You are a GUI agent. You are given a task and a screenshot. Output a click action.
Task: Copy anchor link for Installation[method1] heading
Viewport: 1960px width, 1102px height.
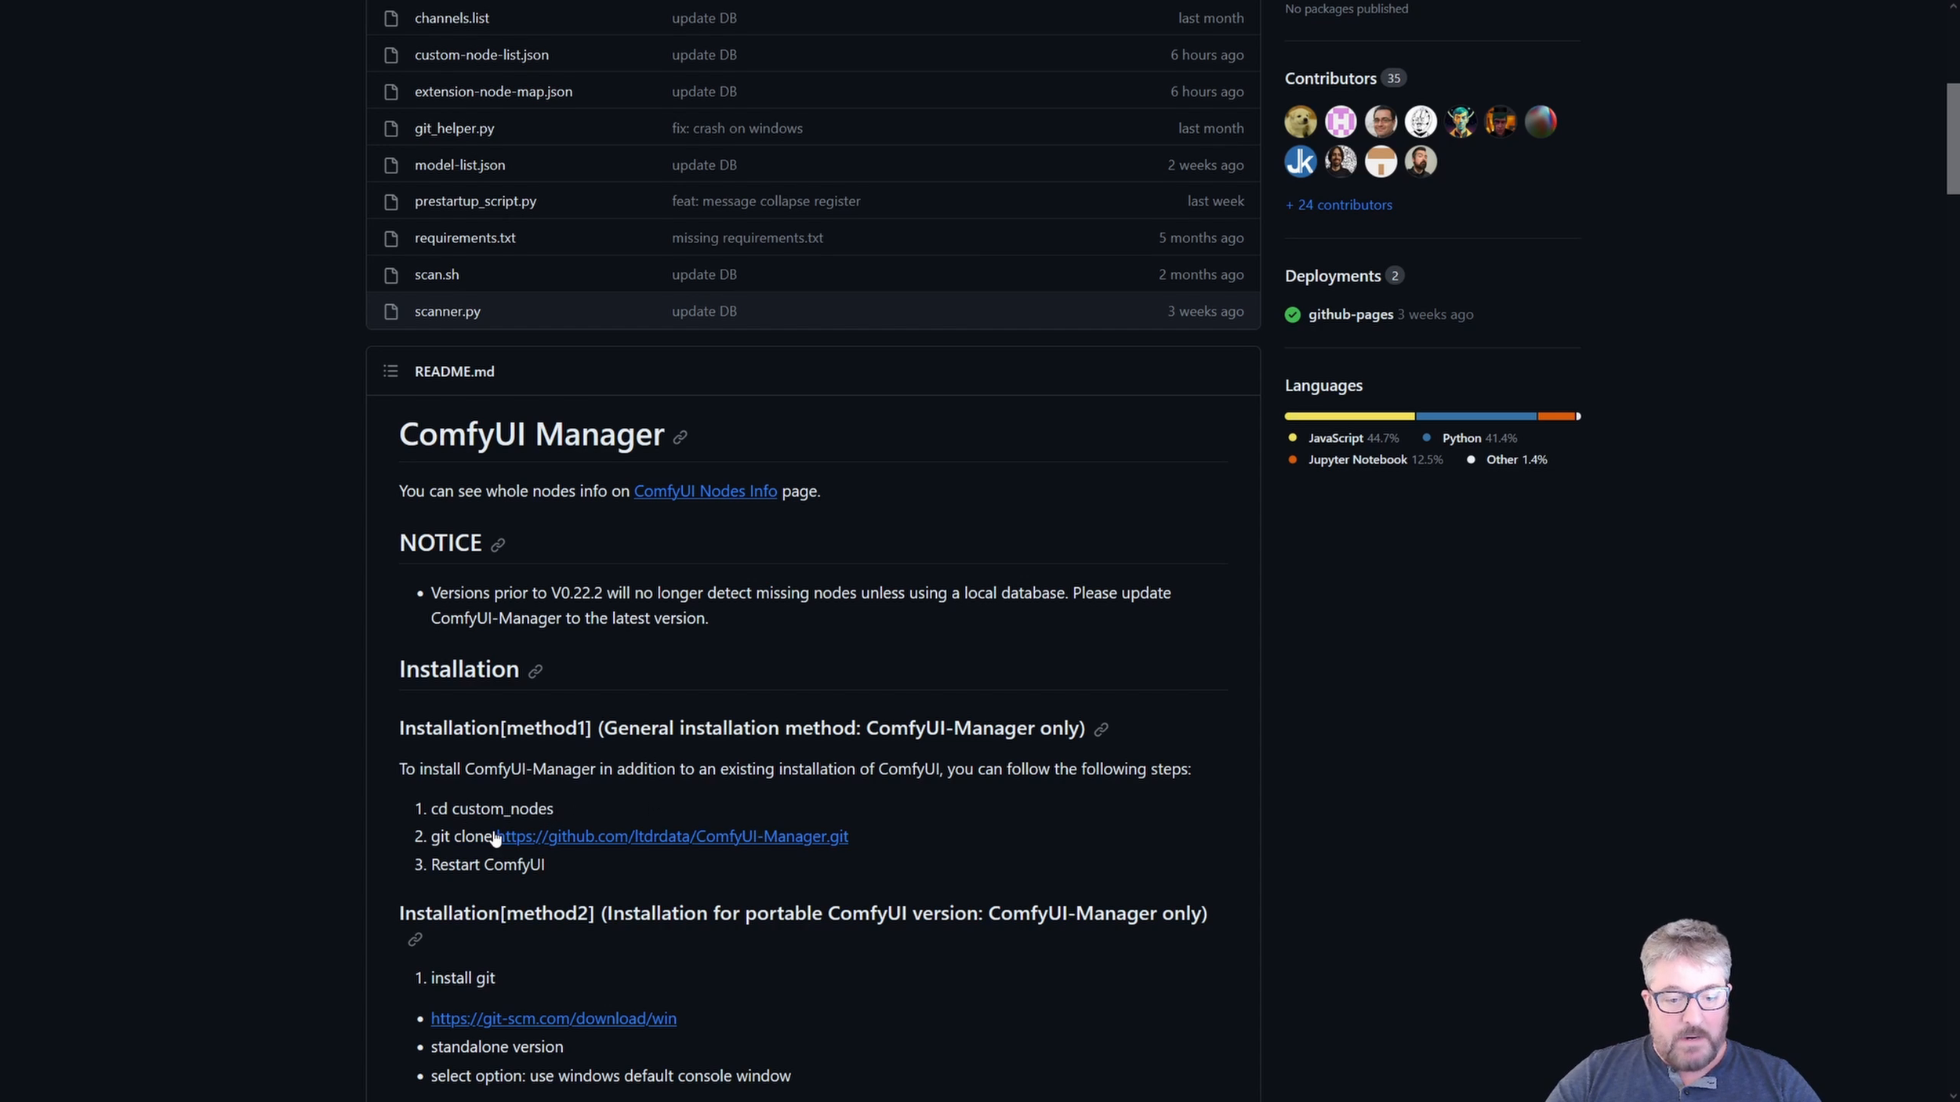point(1101,730)
